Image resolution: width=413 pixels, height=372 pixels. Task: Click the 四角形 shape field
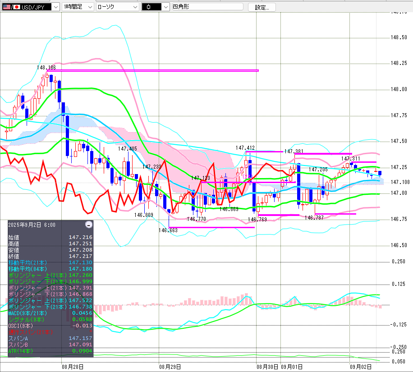tap(207, 7)
